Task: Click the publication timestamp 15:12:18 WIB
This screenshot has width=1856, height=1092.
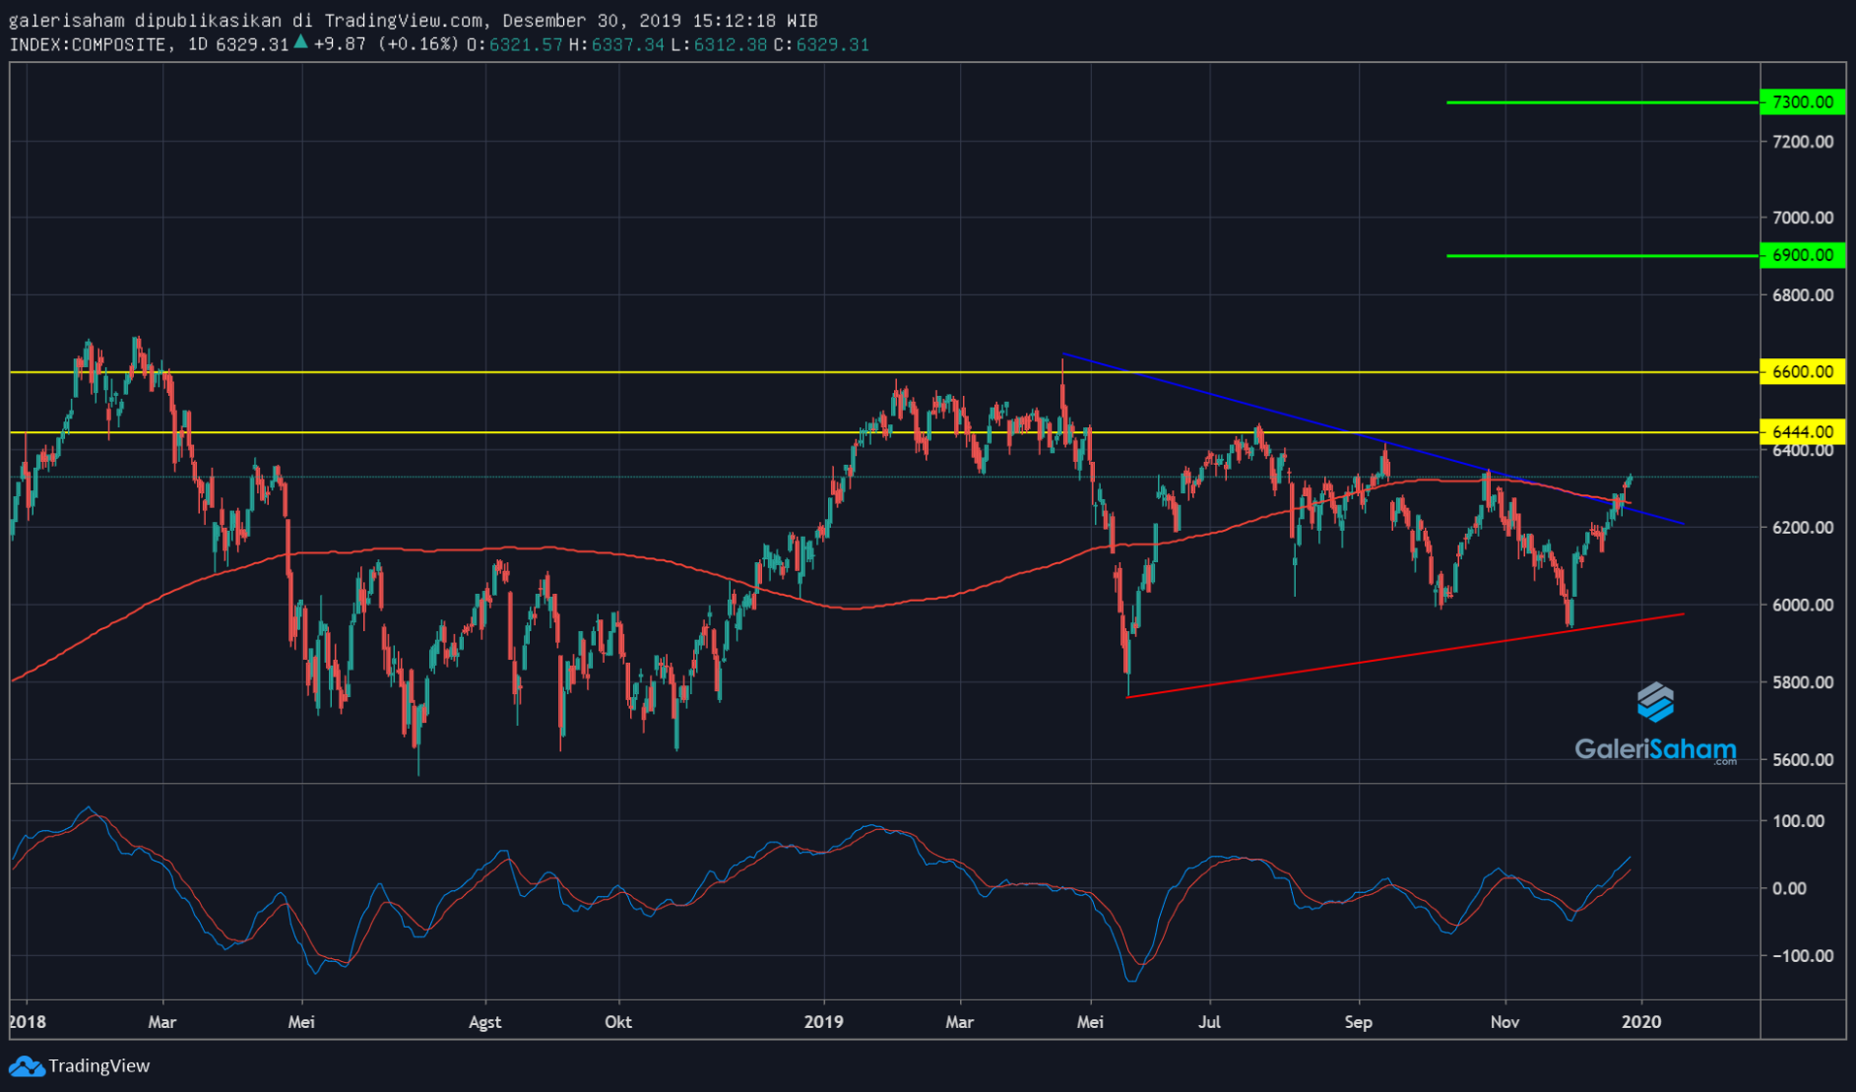Action: pos(754,20)
